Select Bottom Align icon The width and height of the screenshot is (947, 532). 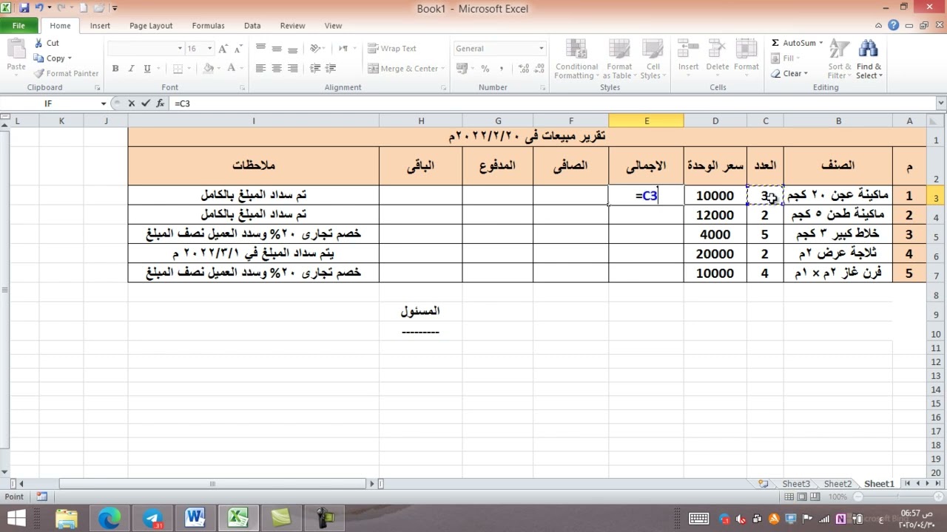(293, 49)
